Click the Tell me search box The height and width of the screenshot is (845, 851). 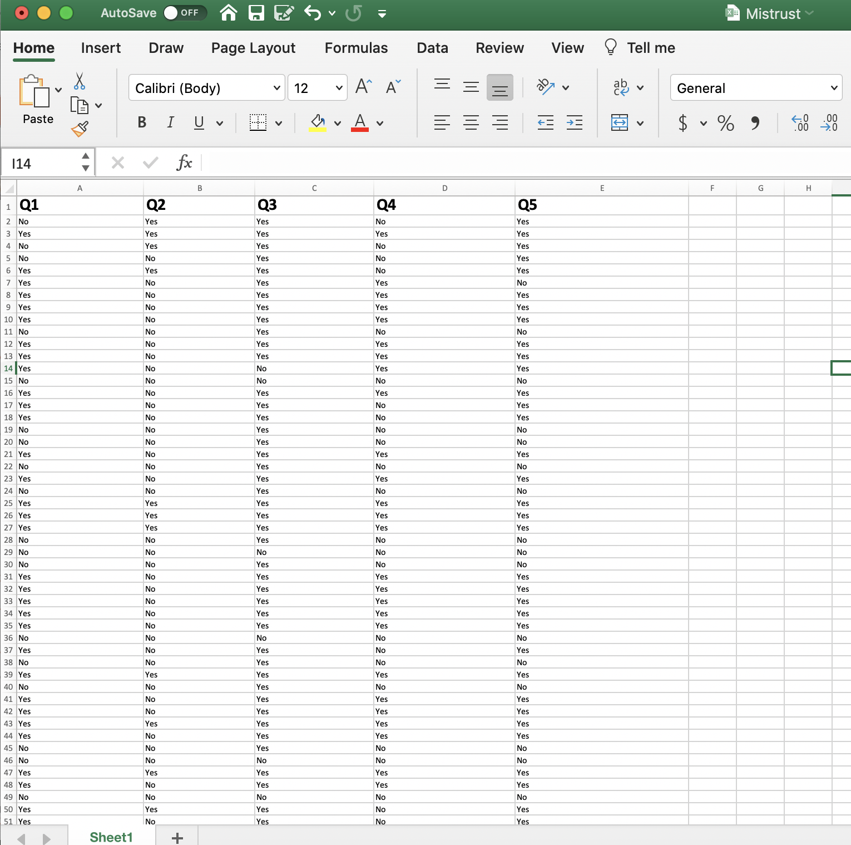[640, 48]
